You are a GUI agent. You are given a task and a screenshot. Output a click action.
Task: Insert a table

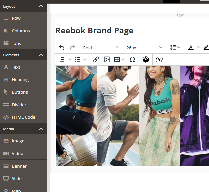[117, 59]
